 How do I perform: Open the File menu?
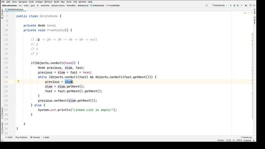coord(3,2)
